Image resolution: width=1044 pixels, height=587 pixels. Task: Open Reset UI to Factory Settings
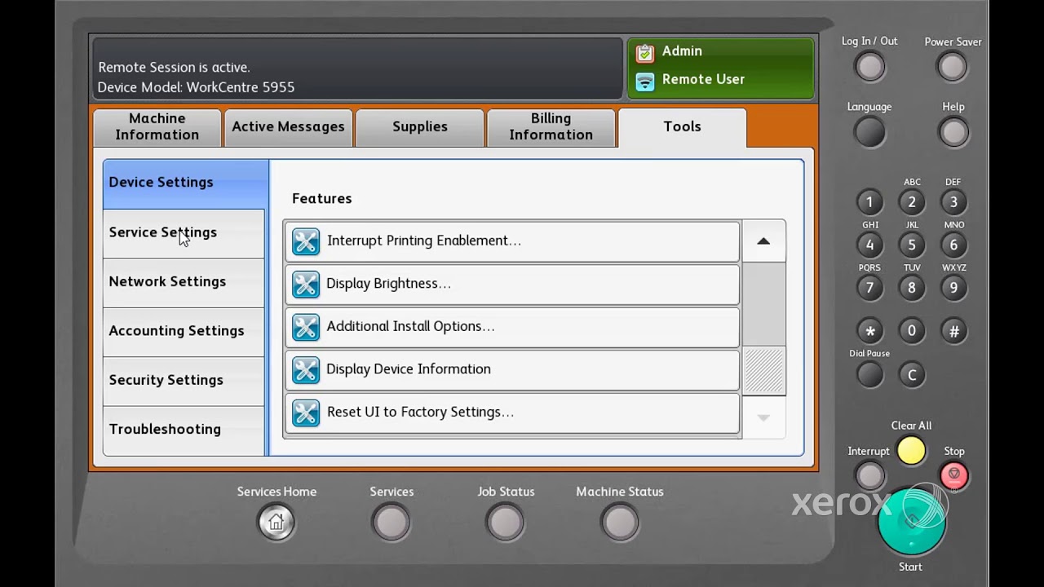point(512,413)
